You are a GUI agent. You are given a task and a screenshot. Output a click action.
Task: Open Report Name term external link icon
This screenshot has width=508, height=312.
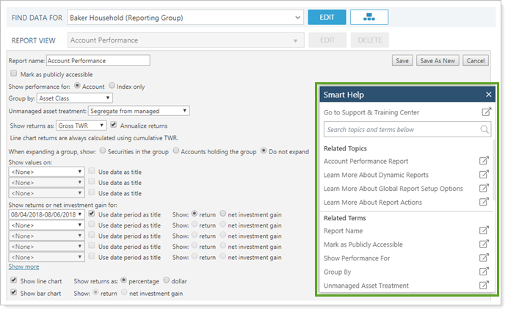[x=485, y=231]
